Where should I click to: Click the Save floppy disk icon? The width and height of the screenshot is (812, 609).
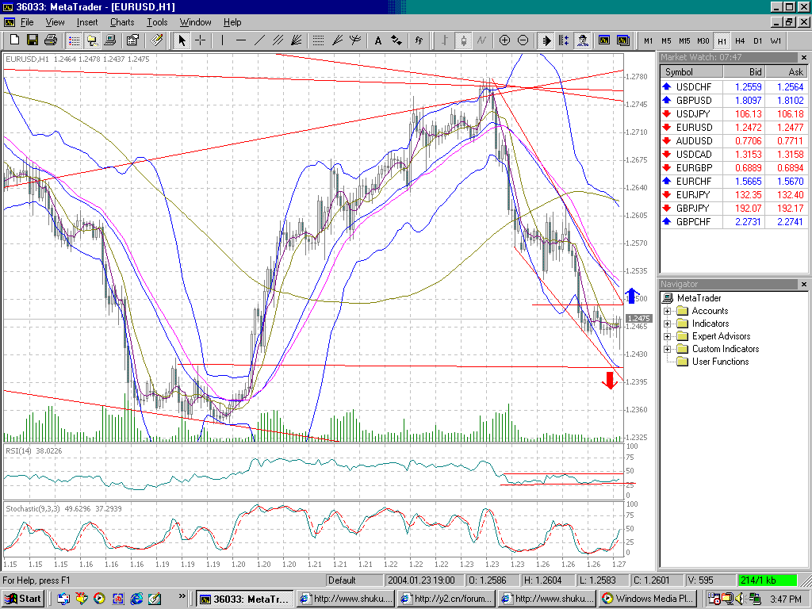click(32, 40)
